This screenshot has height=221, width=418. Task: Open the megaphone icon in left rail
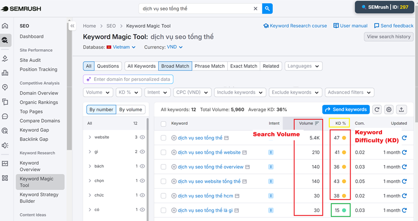5,145
